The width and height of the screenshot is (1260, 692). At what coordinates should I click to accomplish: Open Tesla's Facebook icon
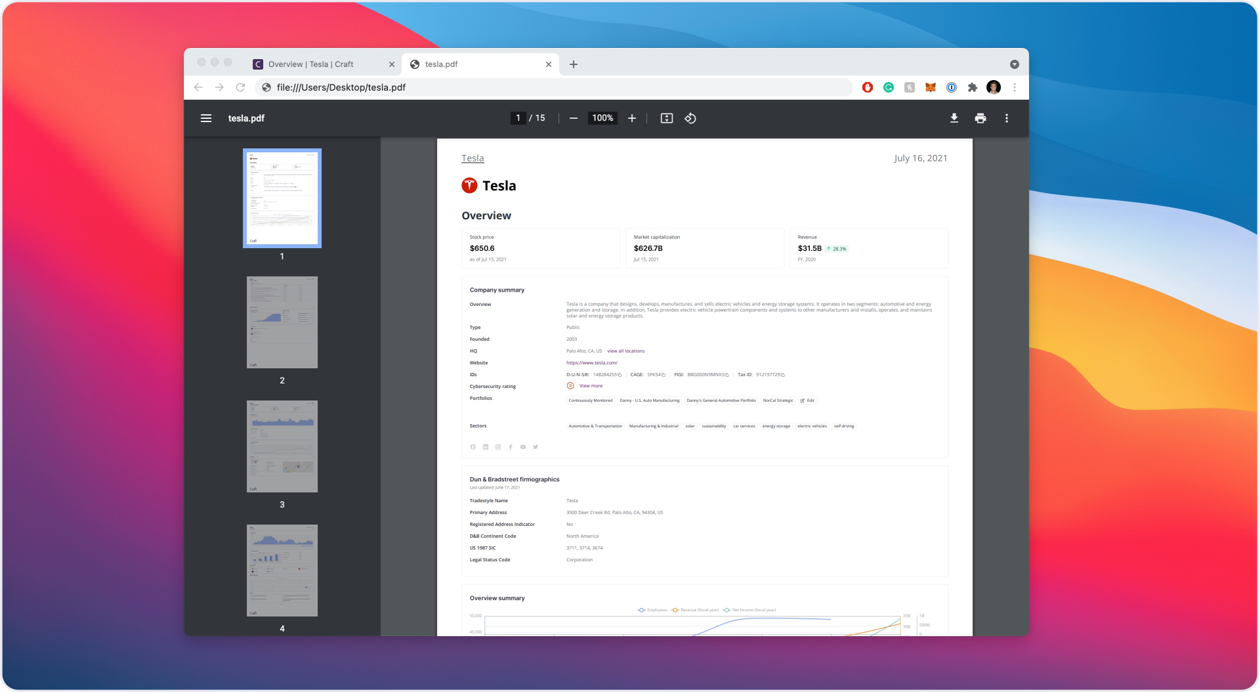tap(511, 447)
